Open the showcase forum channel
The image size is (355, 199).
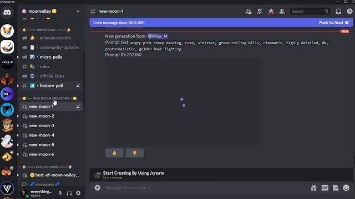pyautogui.click(x=51, y=184)
